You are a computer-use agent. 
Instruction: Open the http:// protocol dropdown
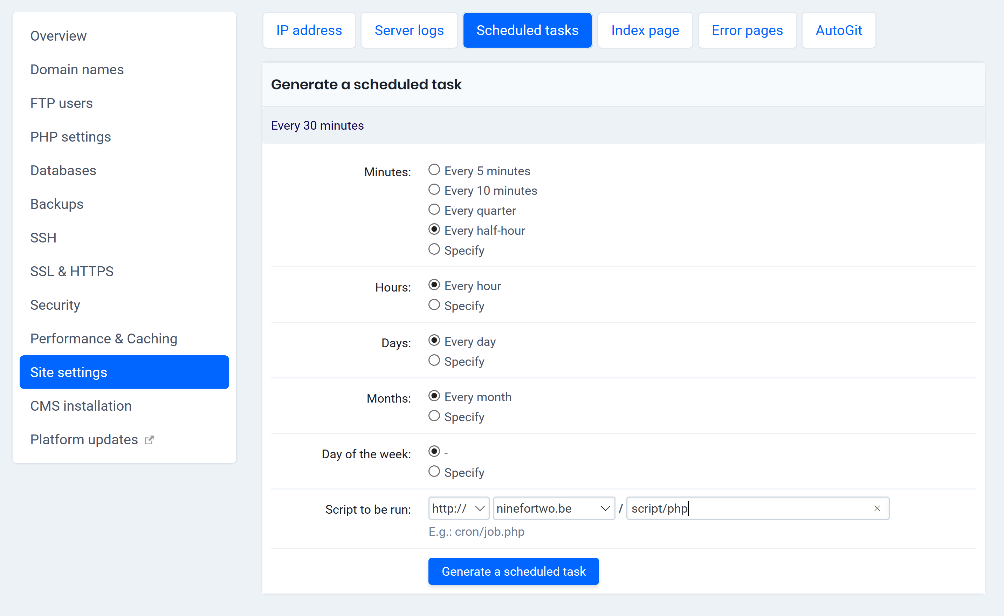459,508
